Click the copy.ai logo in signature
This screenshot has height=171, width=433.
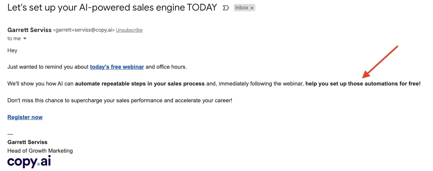(29, 162)
